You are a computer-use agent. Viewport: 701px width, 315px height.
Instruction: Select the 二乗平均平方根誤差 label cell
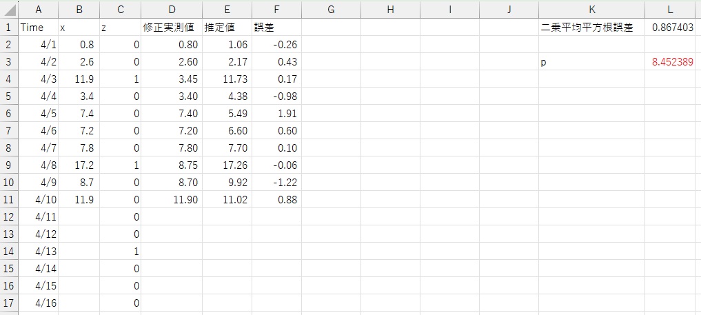click(591, 28)
